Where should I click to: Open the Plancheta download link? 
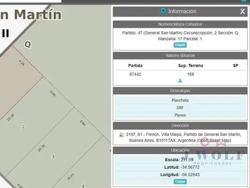point(180,100)
